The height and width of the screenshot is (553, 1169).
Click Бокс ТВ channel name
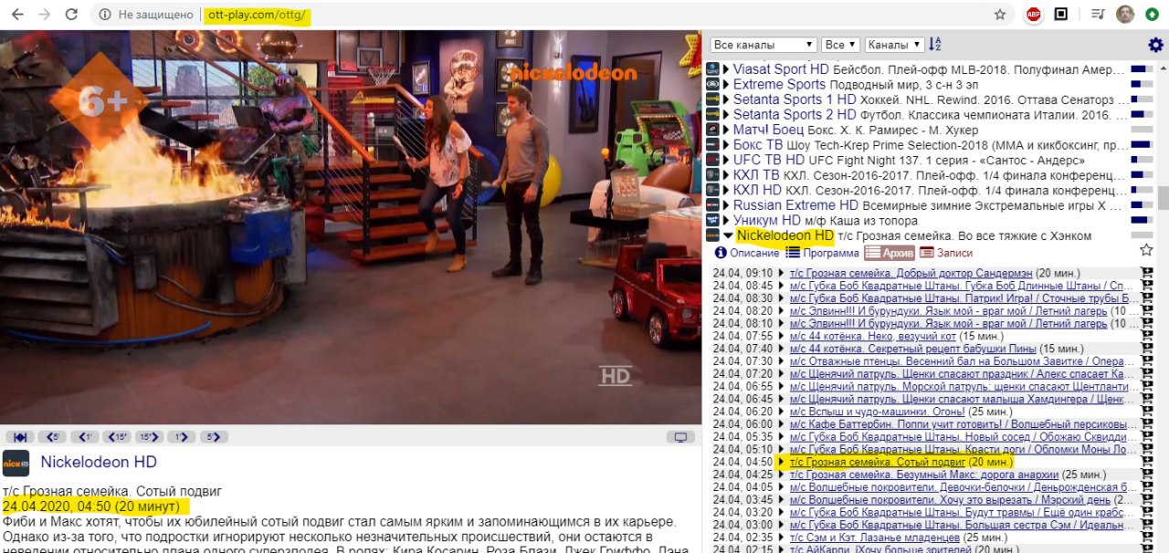coord(758,144)
